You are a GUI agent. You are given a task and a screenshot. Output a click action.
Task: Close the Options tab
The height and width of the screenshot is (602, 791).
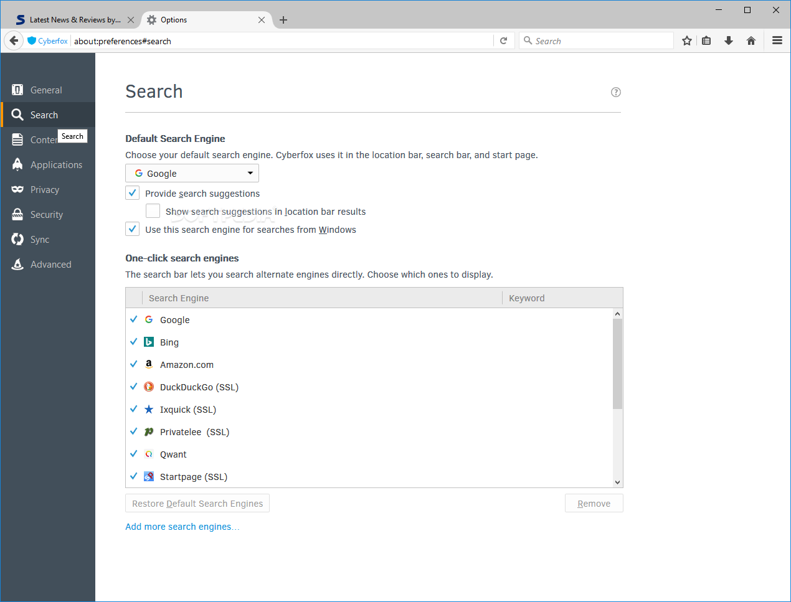(262, 20)
